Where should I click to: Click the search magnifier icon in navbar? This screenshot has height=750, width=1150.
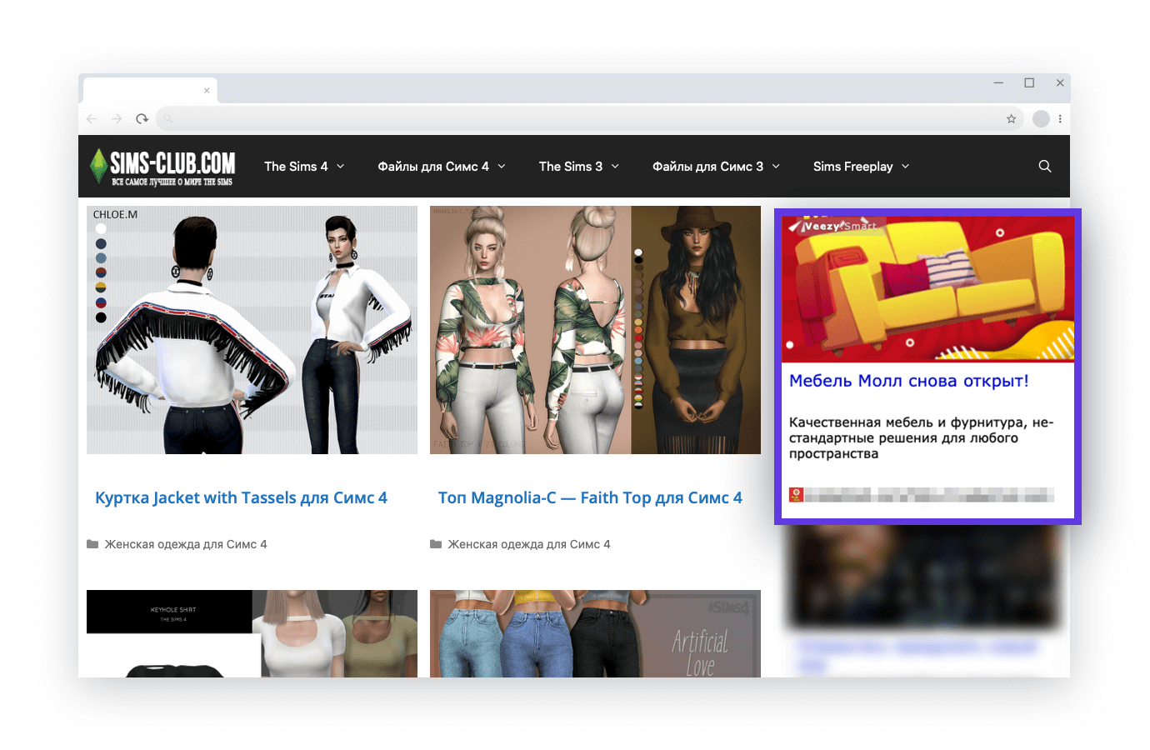(x=1044, y=167)
